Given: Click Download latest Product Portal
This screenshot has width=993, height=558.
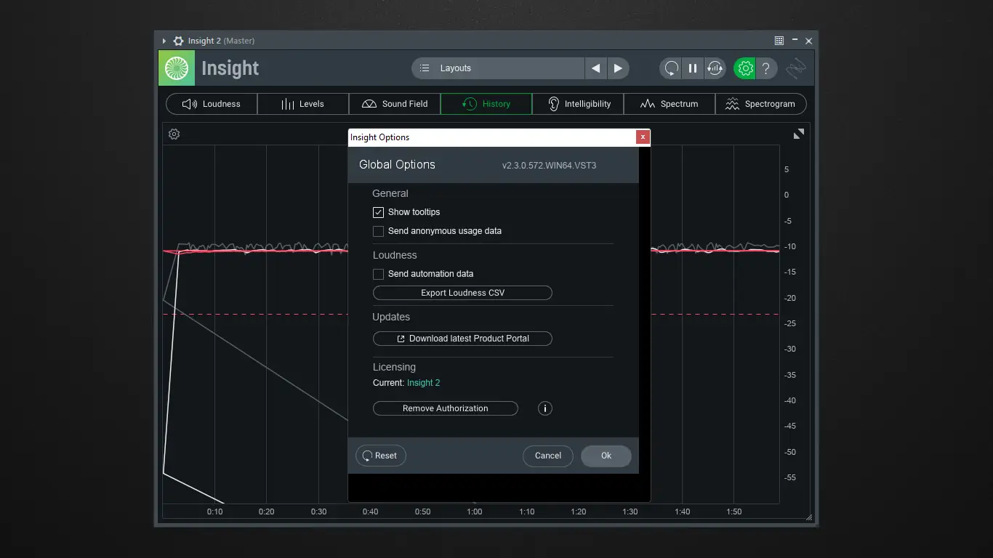Looking at the screenshot, I should click(462, 339).
